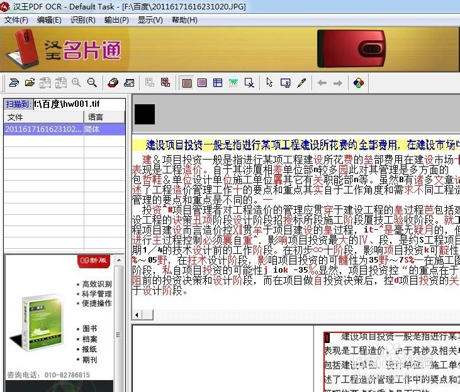Click the scanned image region marked 1
Image resolution: width=460 pixels, height=392 pixels.
391,362
